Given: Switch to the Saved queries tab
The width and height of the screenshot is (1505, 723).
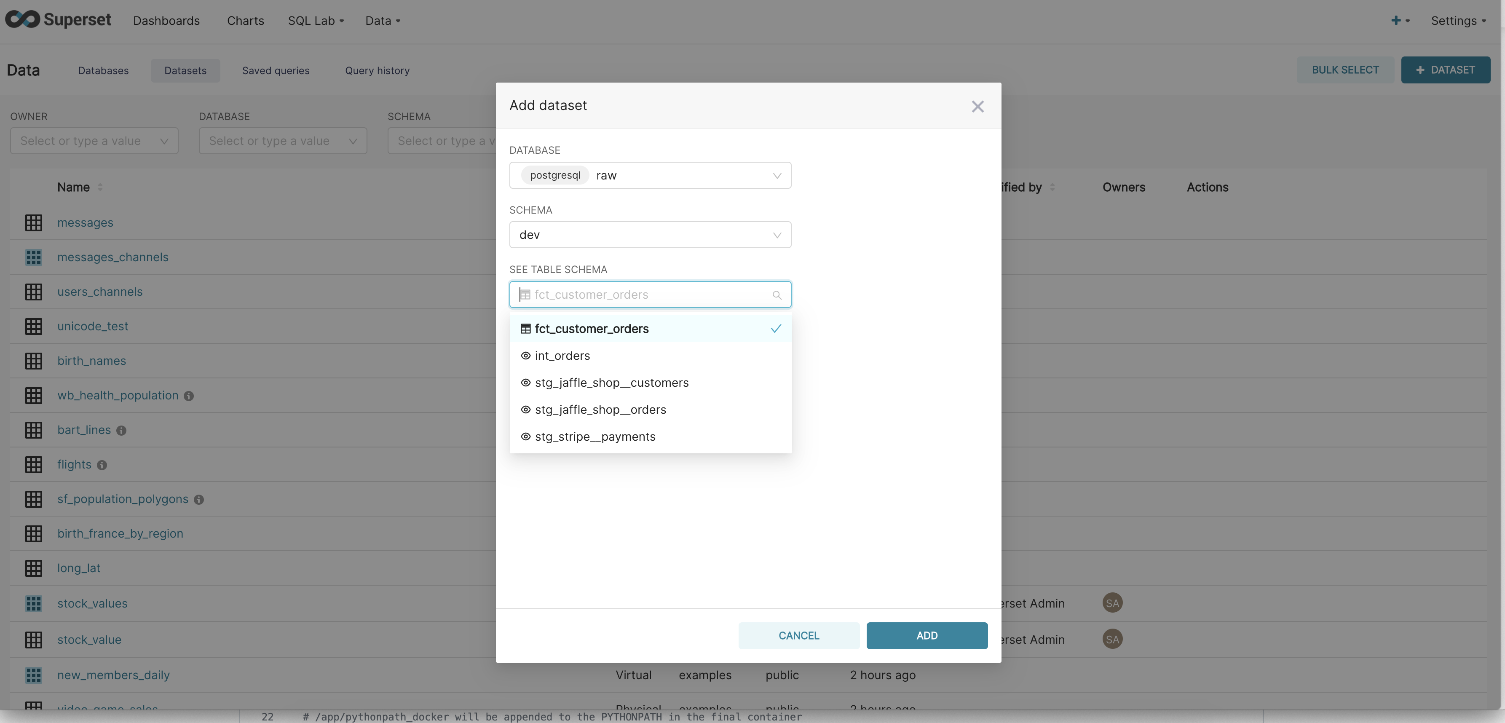Looking at the screenshot, I should point(276,71).
